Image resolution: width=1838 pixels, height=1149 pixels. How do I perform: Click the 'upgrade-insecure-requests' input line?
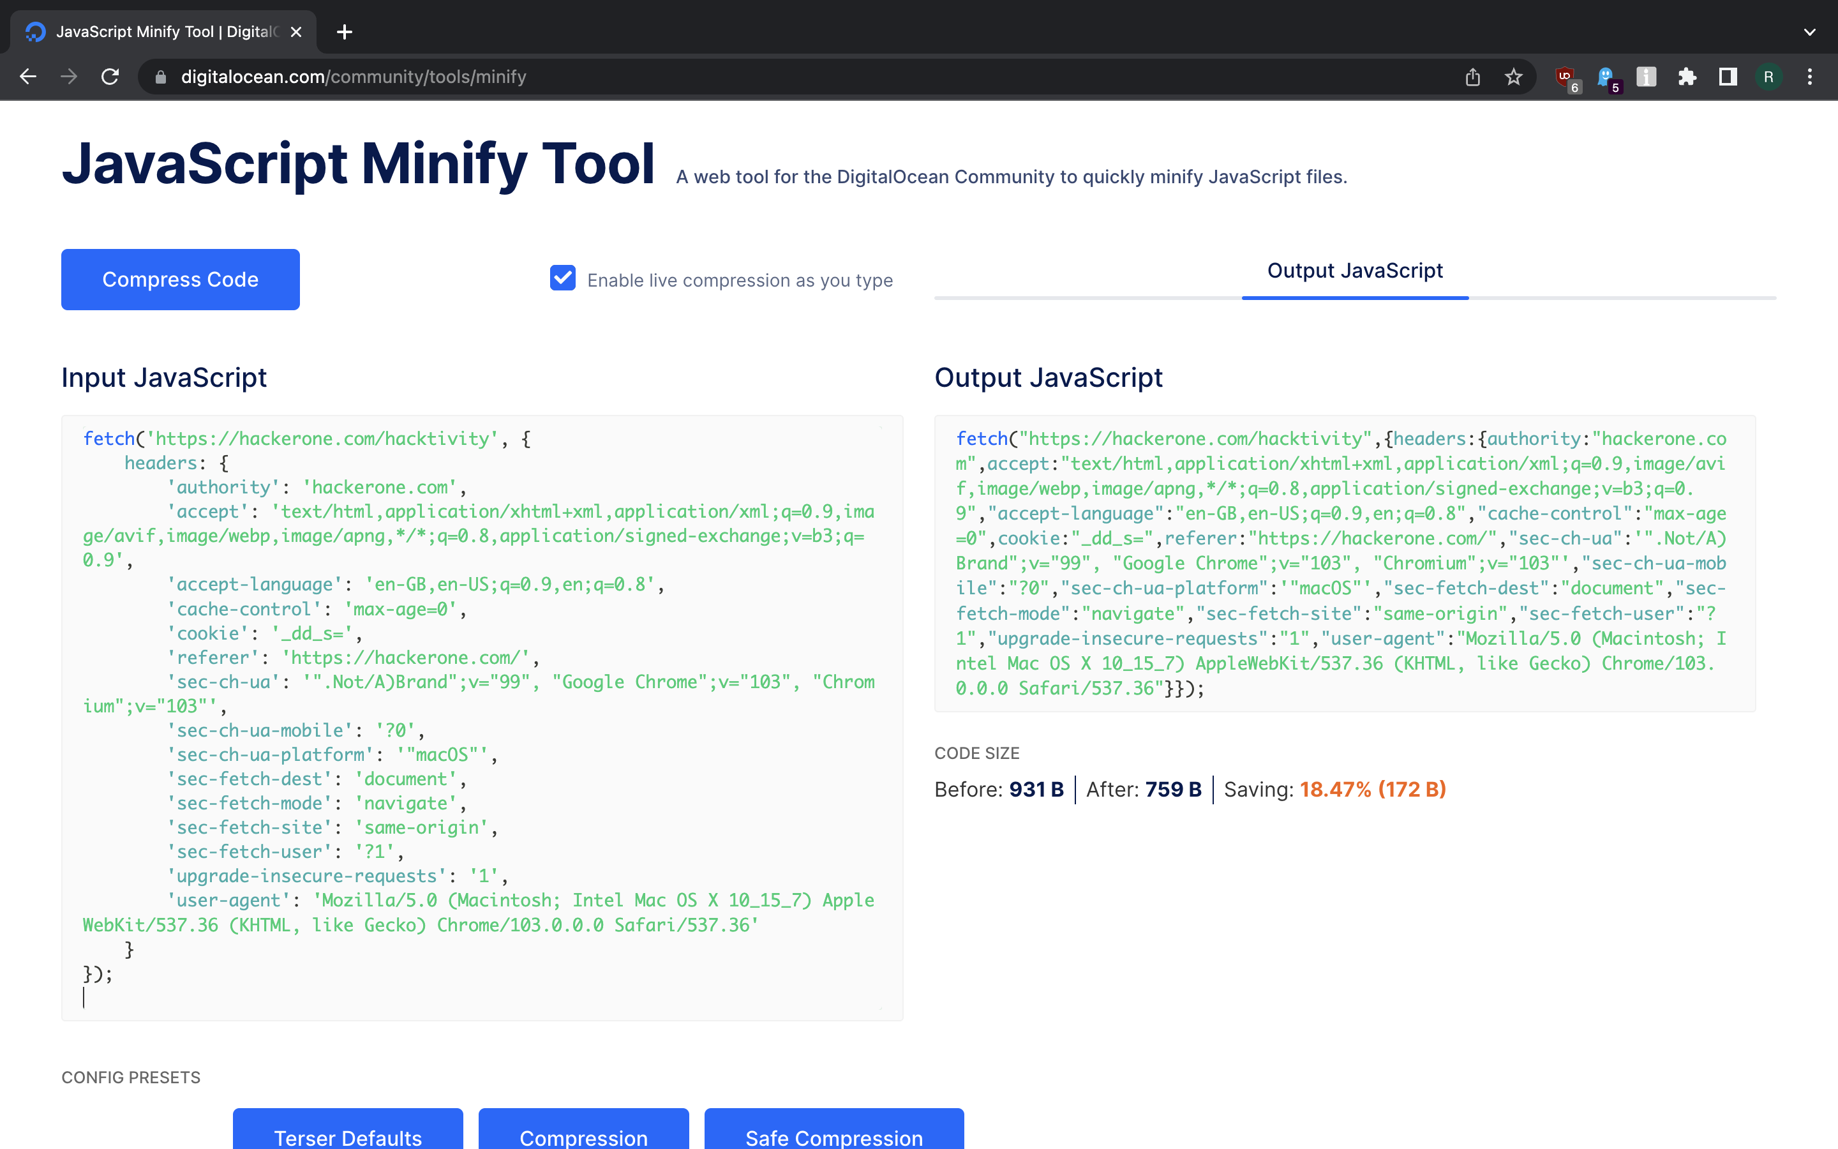(338, 876)
